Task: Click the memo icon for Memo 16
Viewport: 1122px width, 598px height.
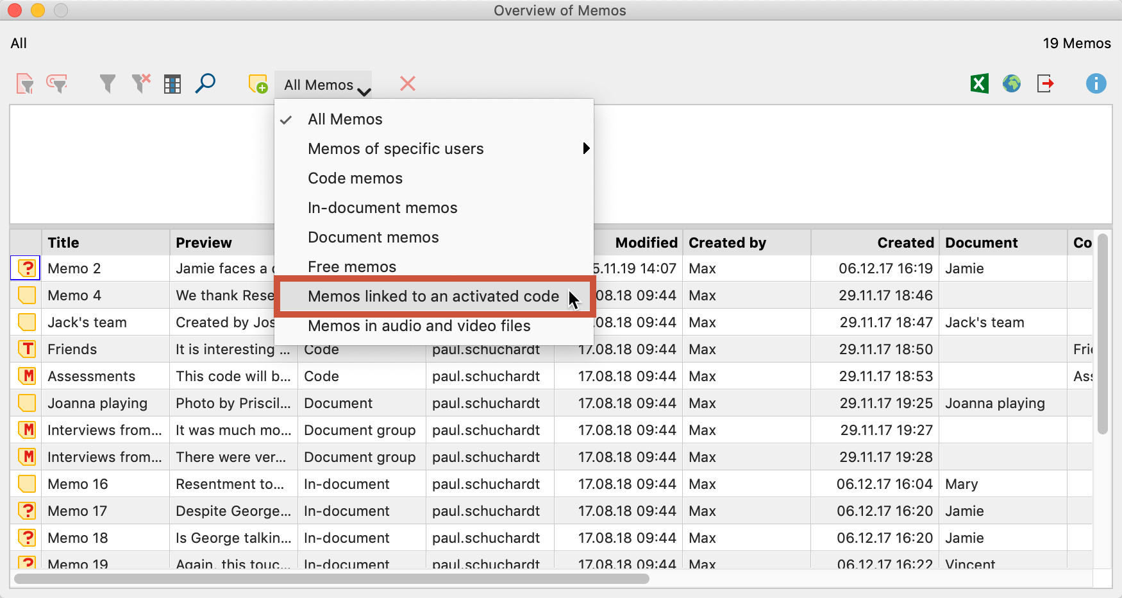Action: point(27,484)
